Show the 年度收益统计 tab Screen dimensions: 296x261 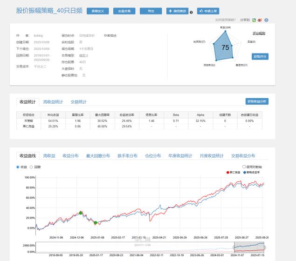pyautogui.click(x=179, y=156)
